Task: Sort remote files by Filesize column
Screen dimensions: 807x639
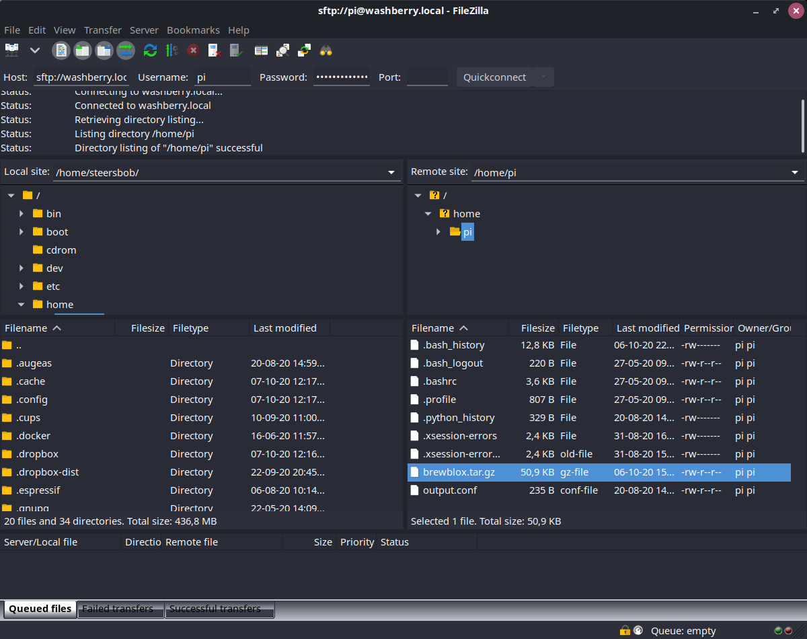Action: tap(533, 328)
